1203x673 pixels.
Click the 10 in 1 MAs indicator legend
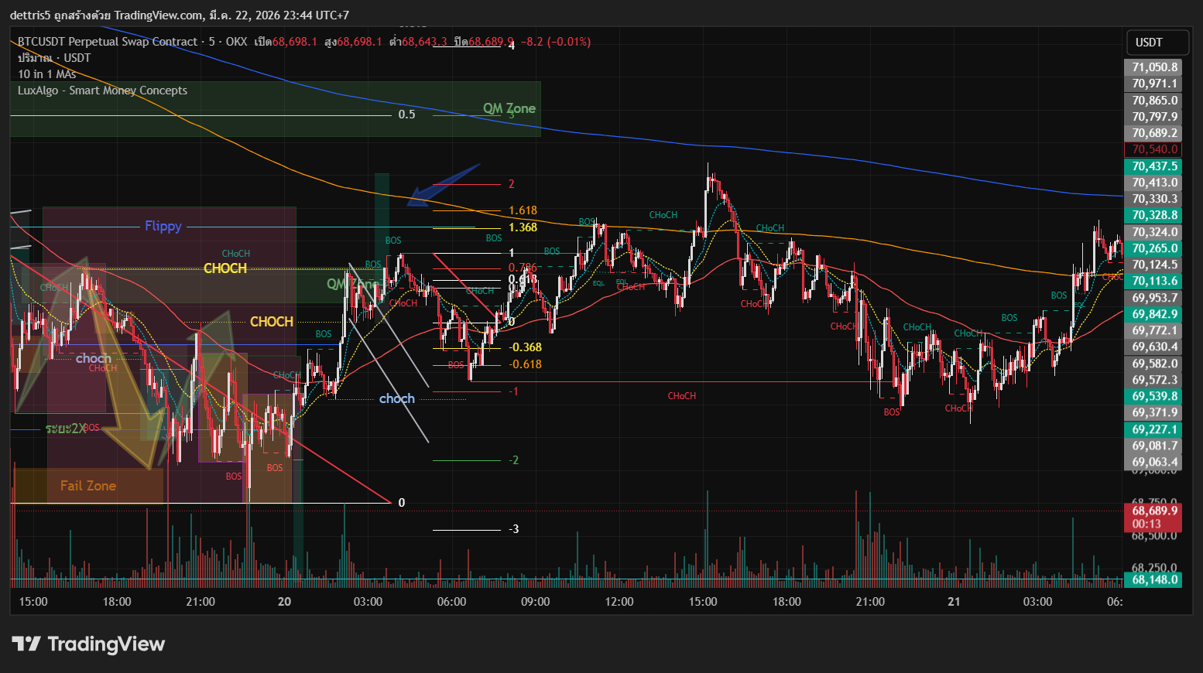[47, 74]
